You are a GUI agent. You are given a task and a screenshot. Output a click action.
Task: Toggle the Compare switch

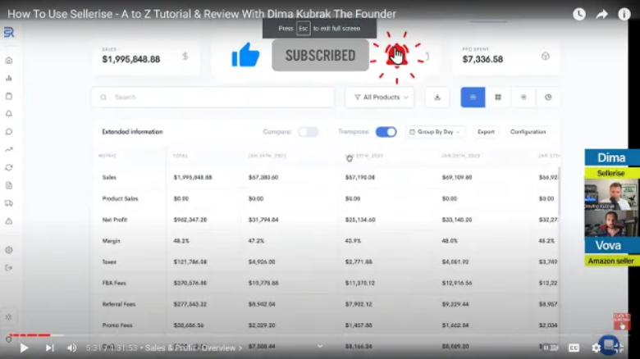[x=308, y=132]
